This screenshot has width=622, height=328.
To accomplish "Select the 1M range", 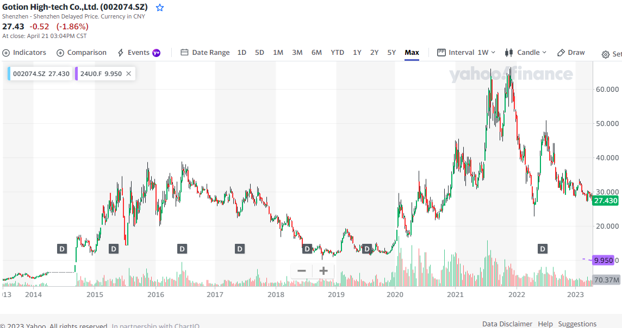I will tap(278, 52).
